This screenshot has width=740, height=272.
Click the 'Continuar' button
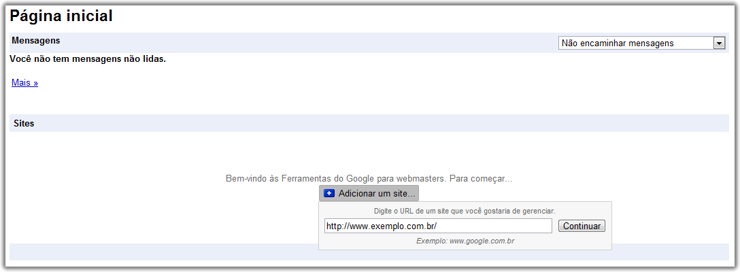[x=582, y=226]
